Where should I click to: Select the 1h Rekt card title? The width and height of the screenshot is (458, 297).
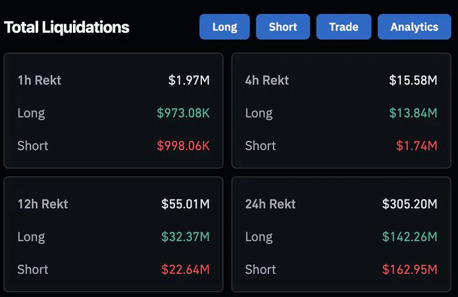[39, 80]
